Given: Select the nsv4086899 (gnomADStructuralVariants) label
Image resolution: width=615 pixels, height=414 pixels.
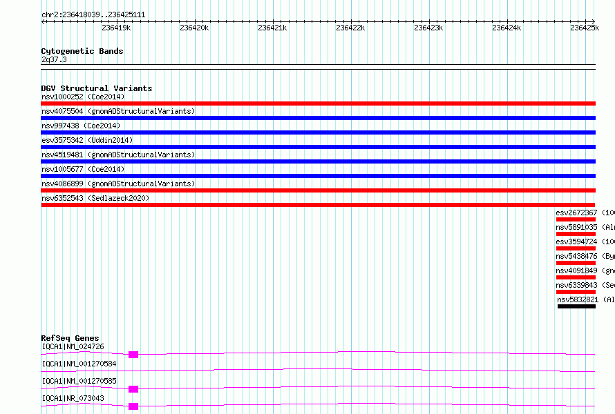Looking at the screenshot, I should pos(118,184).
